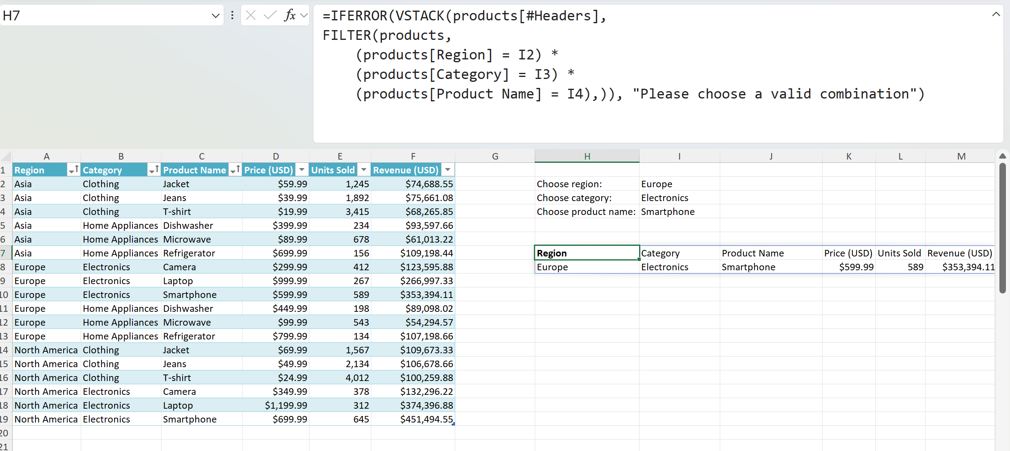
Task: Open the Name Box dropdown arrow
Action: (215, 16)
